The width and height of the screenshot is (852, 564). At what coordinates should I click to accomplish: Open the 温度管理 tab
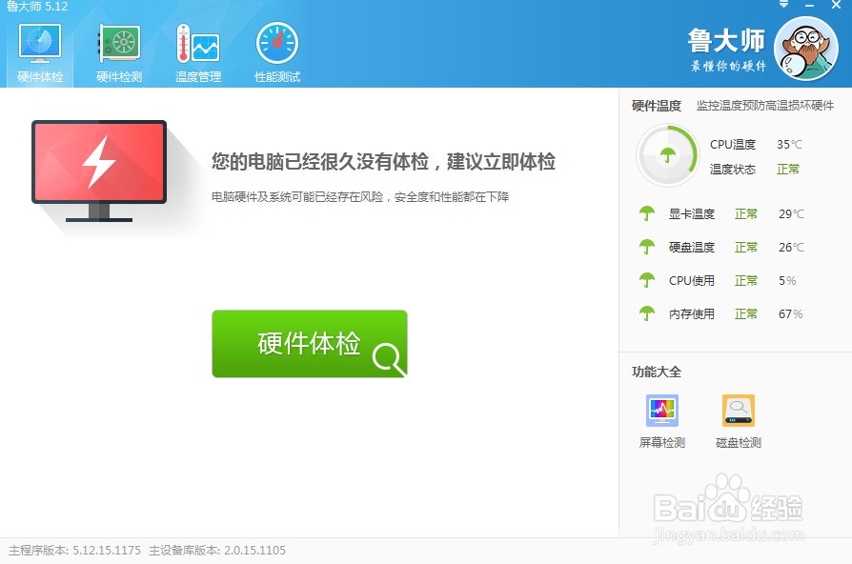[198, 52]
